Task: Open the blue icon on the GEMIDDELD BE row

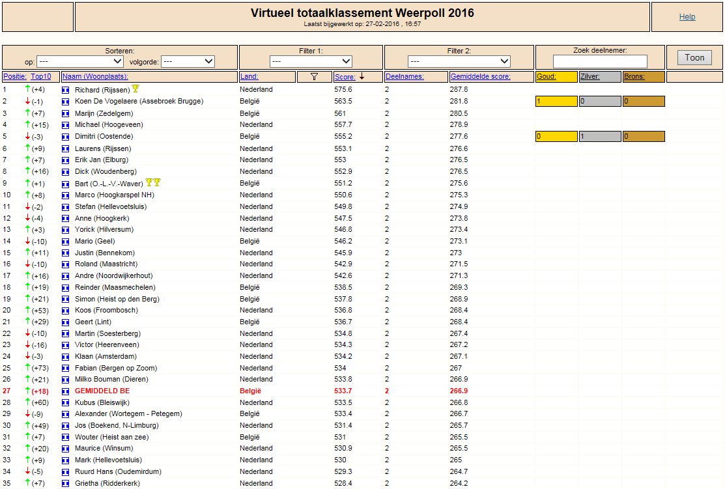Action: click(65, 391)
